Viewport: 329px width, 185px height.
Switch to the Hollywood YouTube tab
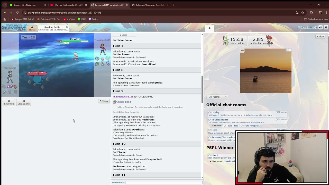click(68, 5)
